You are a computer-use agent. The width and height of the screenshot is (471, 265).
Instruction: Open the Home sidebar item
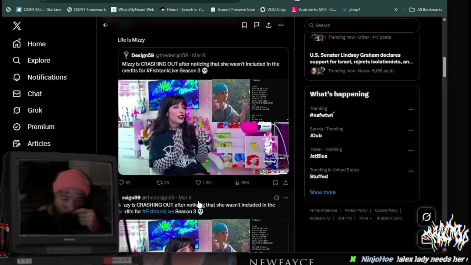coord(29,44)
